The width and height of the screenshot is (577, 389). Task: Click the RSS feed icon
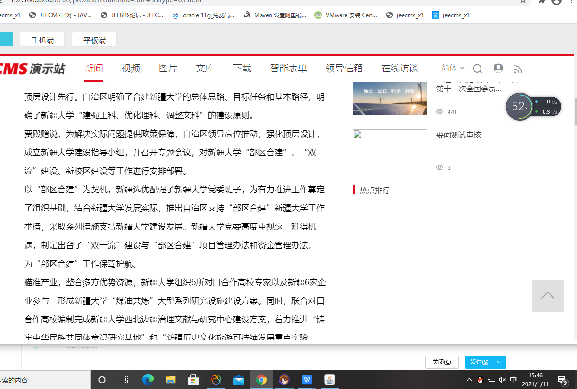(518, 70)
